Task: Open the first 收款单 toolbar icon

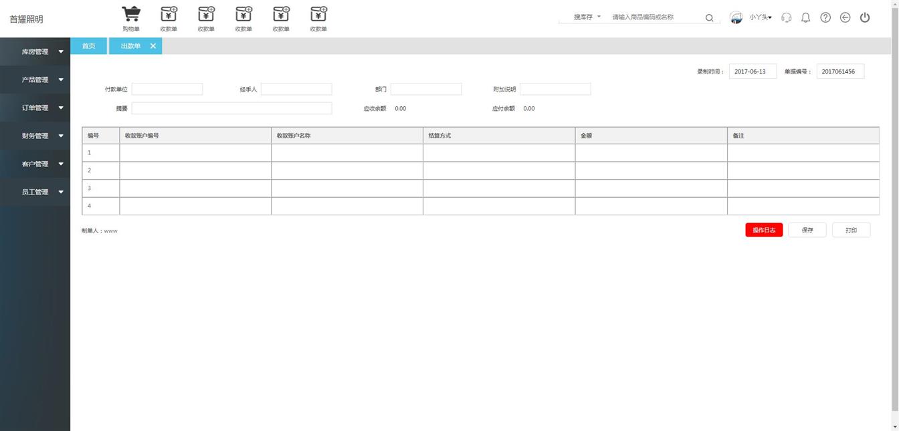Action: point(169,15)
